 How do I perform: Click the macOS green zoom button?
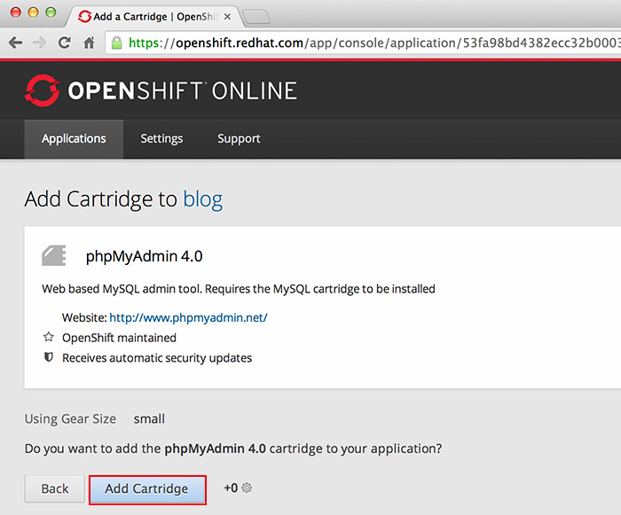click(x=51, y=12)
